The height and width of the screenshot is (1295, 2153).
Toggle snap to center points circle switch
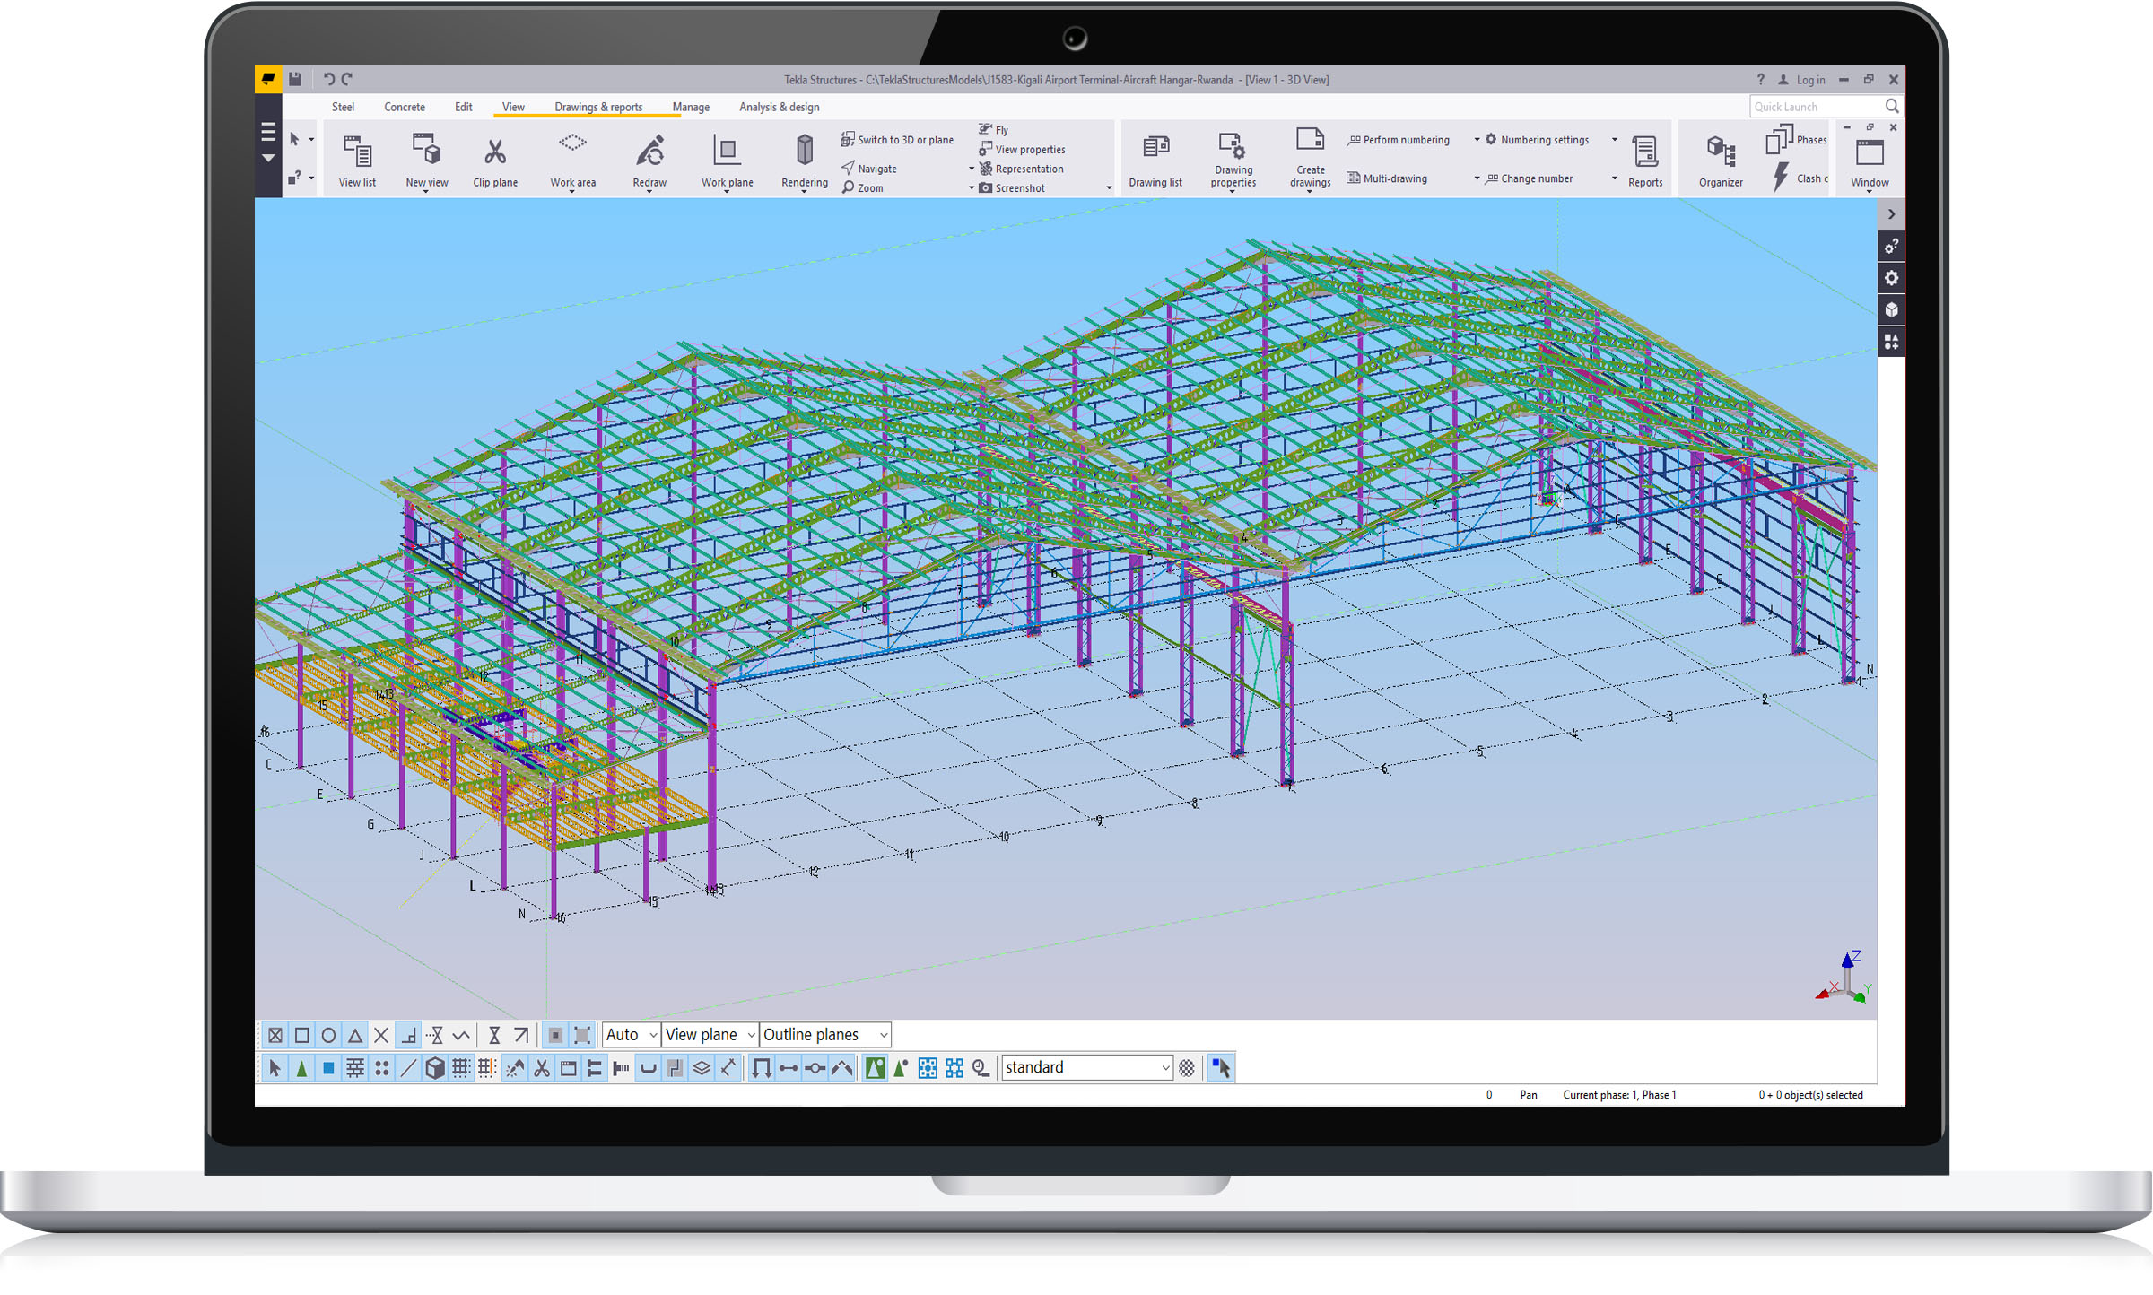pos(328,1036)
